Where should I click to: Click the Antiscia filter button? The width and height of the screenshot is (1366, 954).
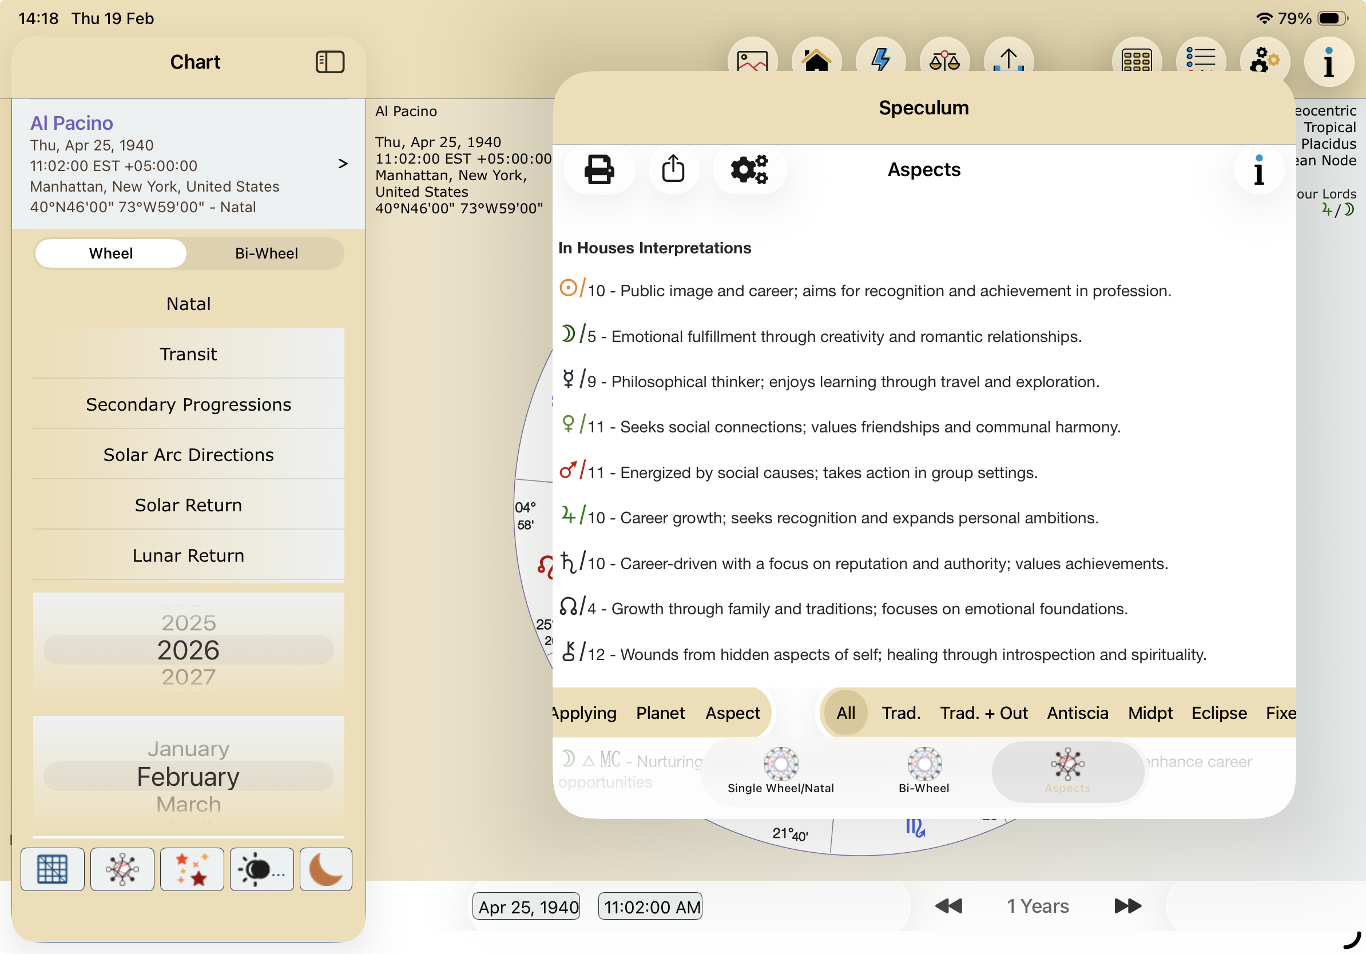(x=1077, y=713)
